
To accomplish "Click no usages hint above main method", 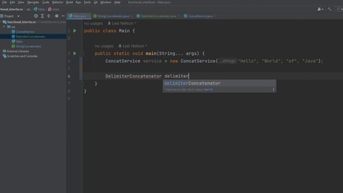I will pyautogui.click(x=104, y=46).
